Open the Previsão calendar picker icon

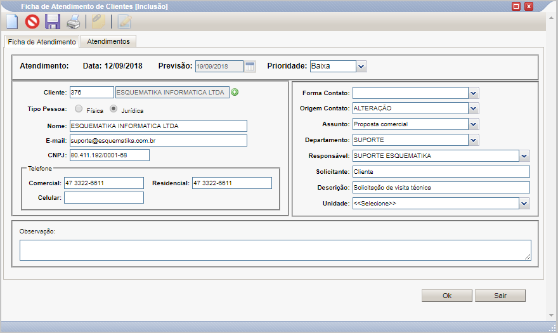[250, 66]
